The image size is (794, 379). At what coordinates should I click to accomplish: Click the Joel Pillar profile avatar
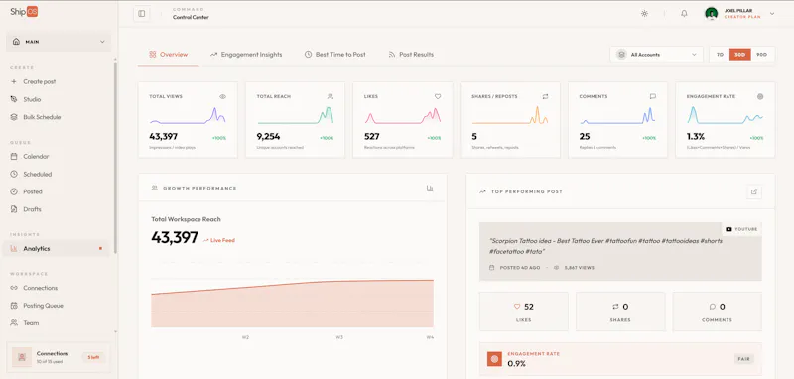point(711,14)
